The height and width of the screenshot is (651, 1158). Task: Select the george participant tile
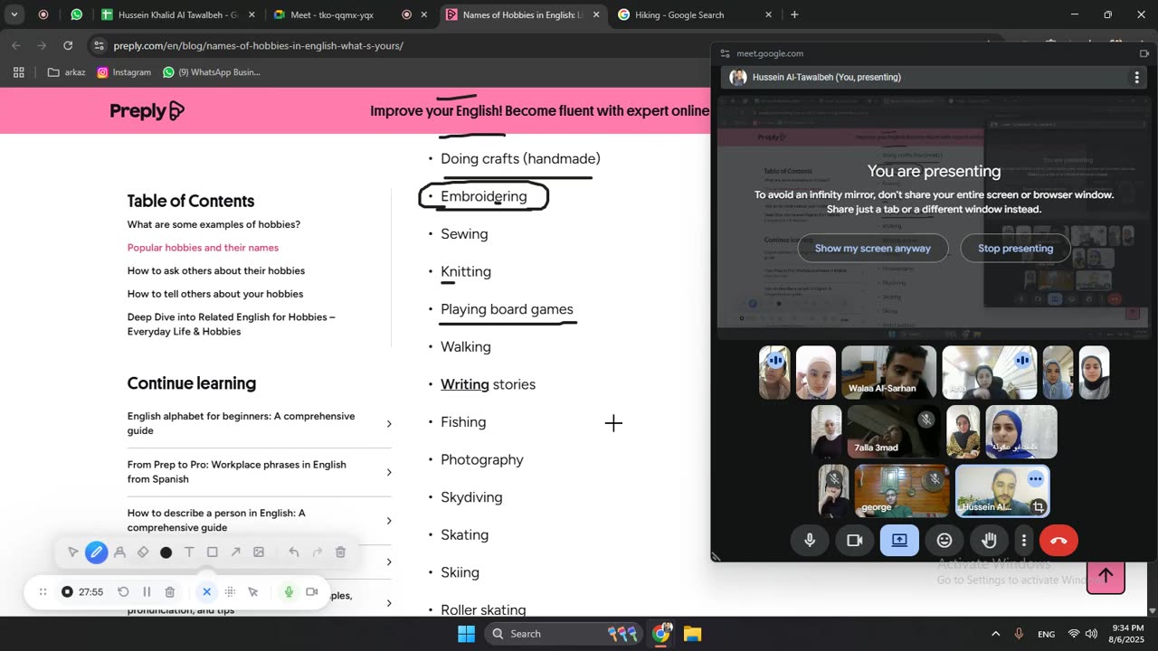coord(902,491)
